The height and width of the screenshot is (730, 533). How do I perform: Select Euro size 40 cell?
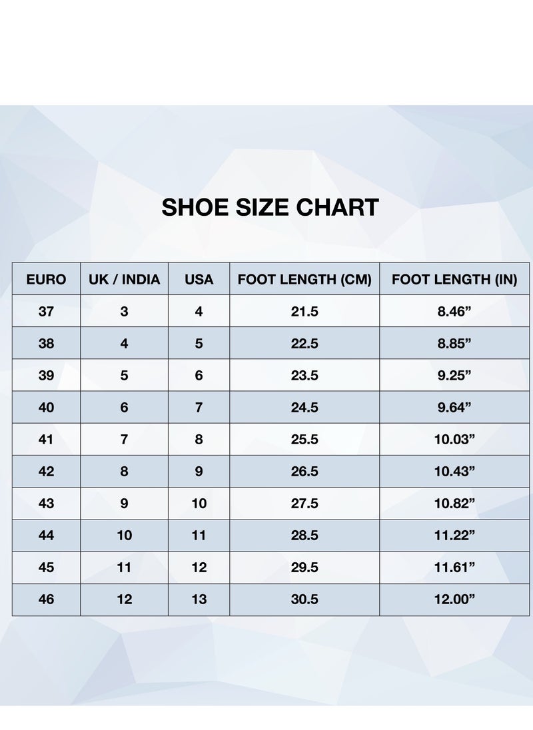point(46,408)
